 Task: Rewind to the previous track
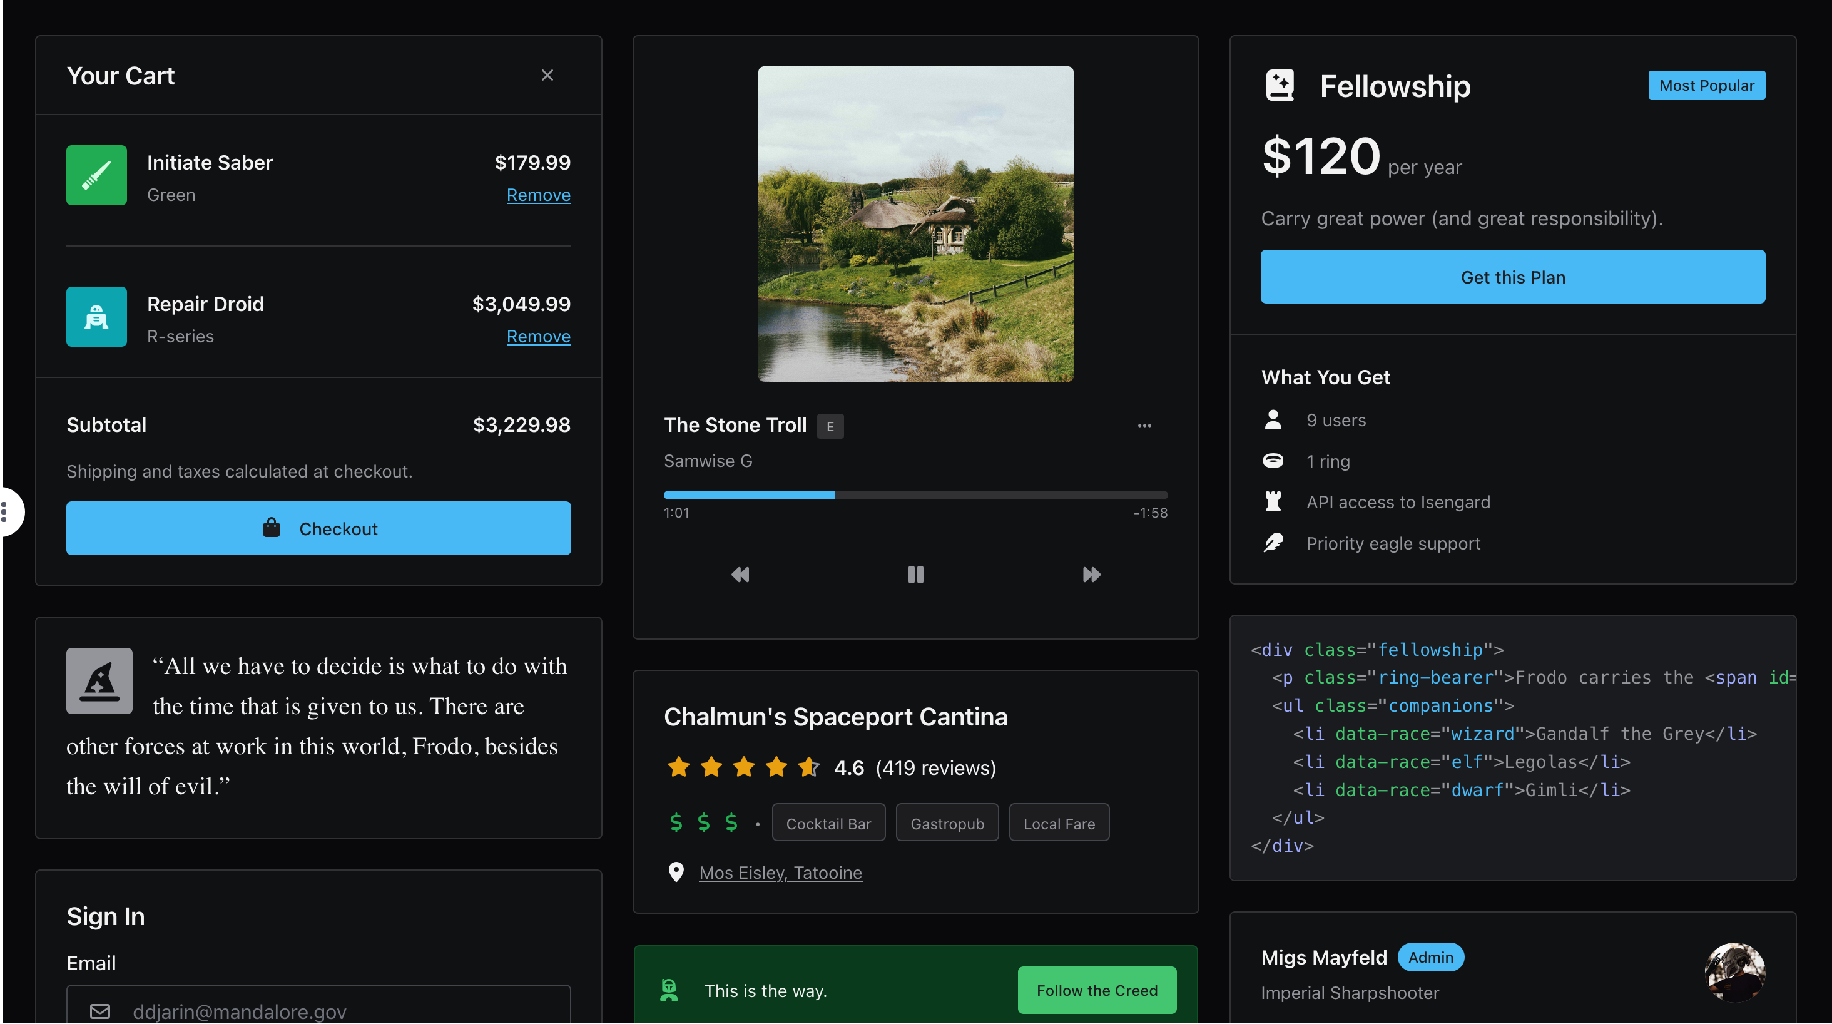[x=740, y=575]
